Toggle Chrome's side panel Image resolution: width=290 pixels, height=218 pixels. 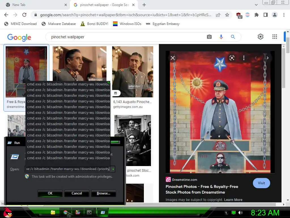pos(266,15)
